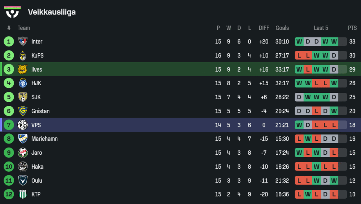Click the Gnistan team crest

click(x=23, y=111)
